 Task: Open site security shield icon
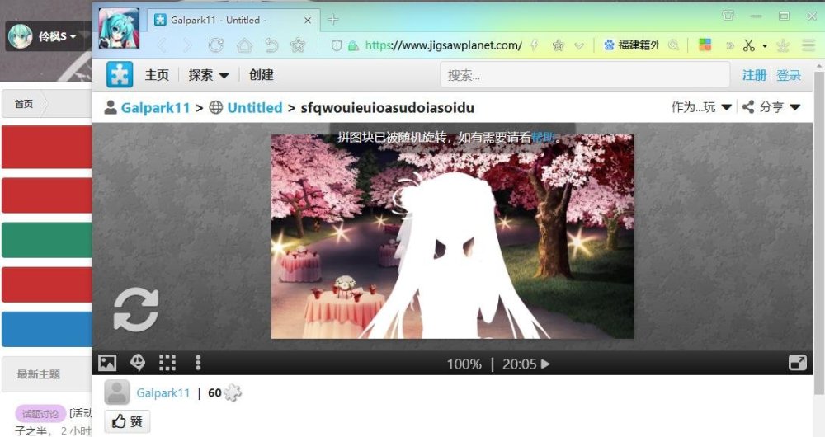tap(337, 45)
